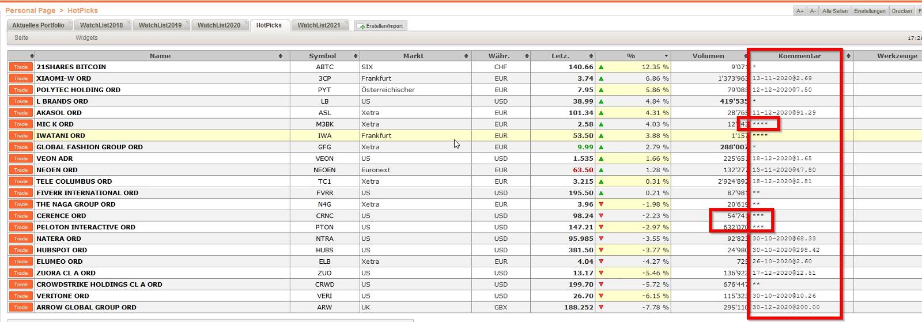This screenshot has width=922, height=322.
Task: Click Trade for THE NAGA GROUP ORD
Action: point(21,204)
